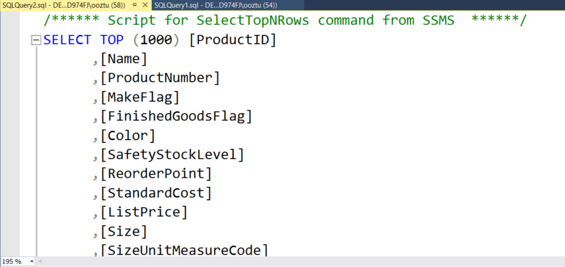Image resolution: width=565 pixels, height=267 pixels.
Task: Place cursor on [StandardCost]
Action: click(x=156, y=193)
